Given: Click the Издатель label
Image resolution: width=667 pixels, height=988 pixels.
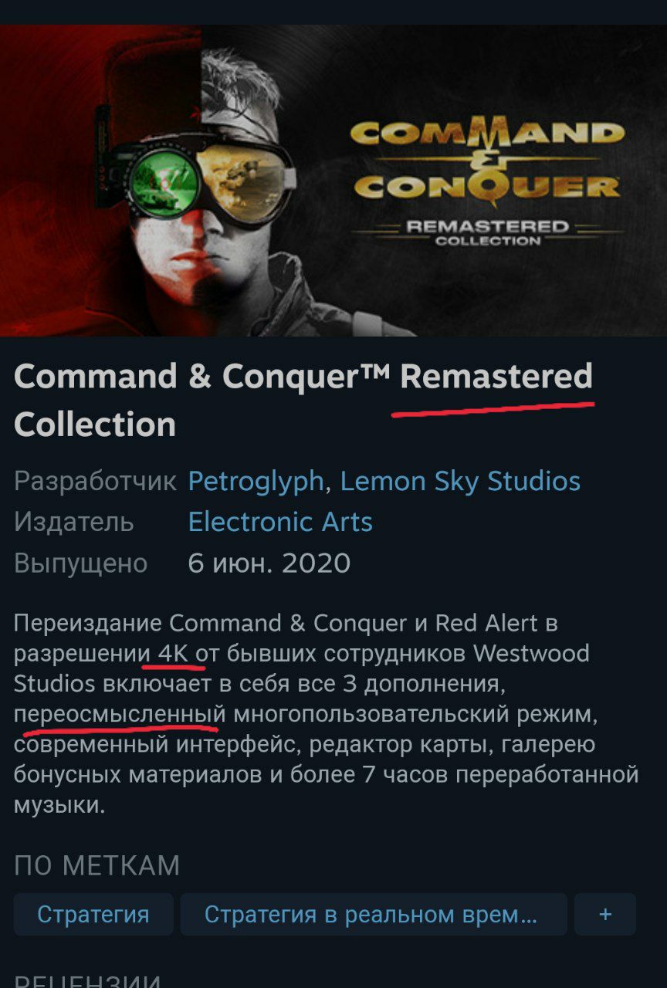Looking at the screenshot, I should click(74, 523).
